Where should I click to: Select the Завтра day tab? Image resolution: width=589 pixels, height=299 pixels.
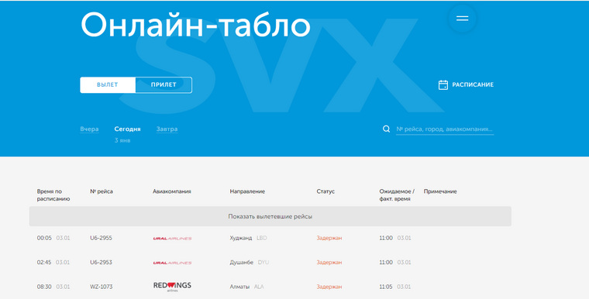pos(167,129)
